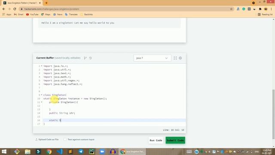Open the Backlinks bookmarks folder

86,14
